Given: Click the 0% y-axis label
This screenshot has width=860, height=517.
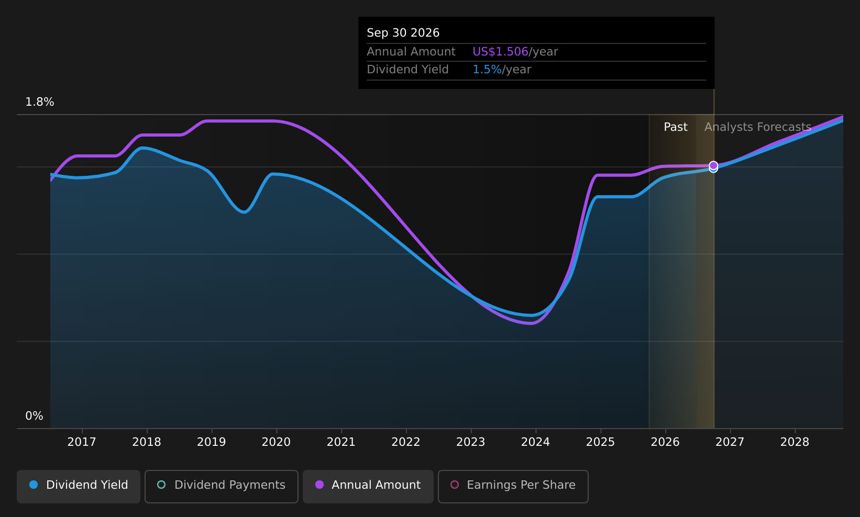Looking at the screenshot, I should pos(34,416).
